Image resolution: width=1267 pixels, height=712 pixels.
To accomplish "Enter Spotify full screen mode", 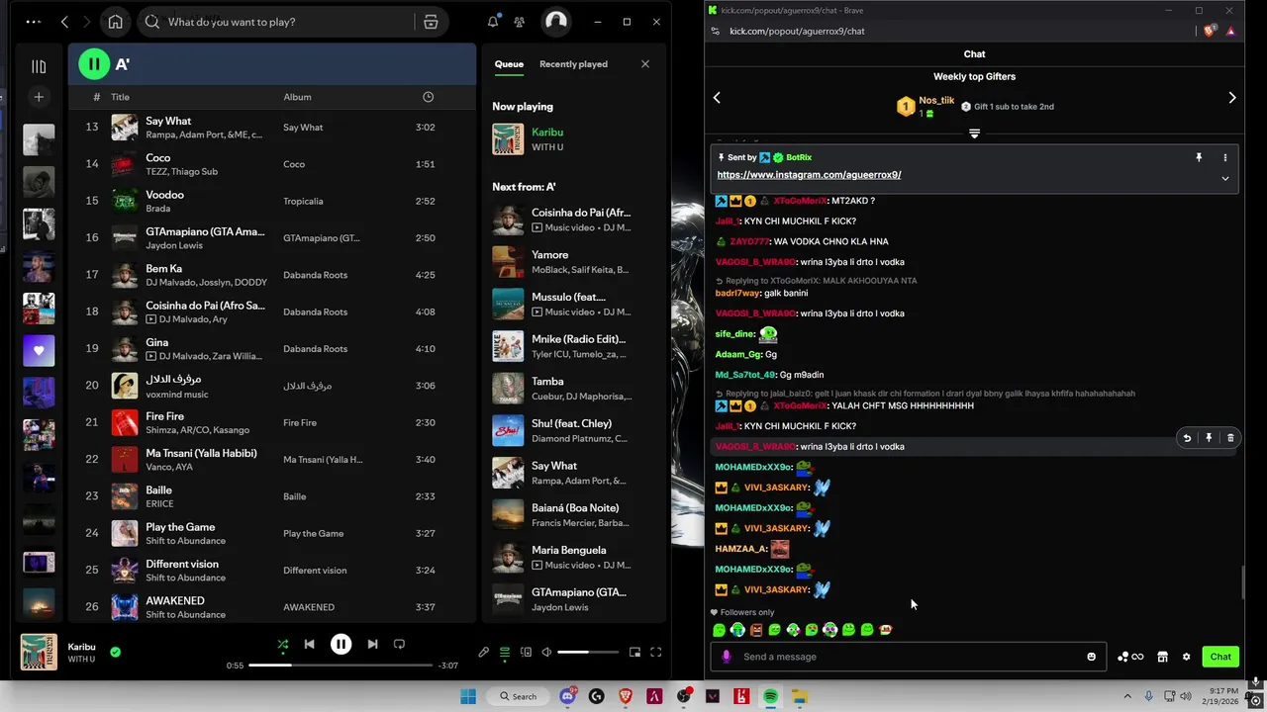I will pyautogui.click(x=655, y=652).
